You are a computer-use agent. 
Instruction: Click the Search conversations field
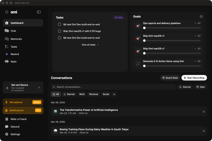[x=113, y=87]
